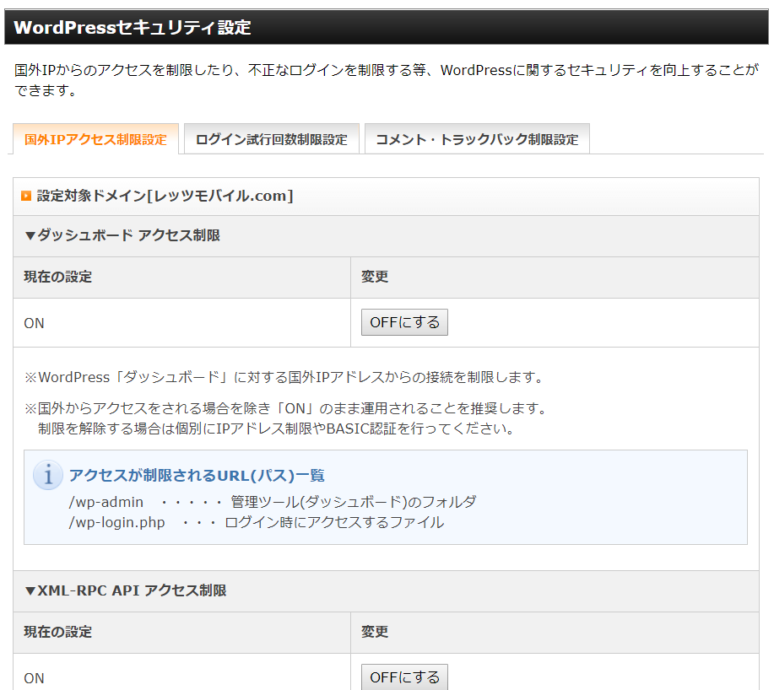
Task: Click OFFにする for ダッシュボード アクセス制限
Action: click(x=404, y=322)
